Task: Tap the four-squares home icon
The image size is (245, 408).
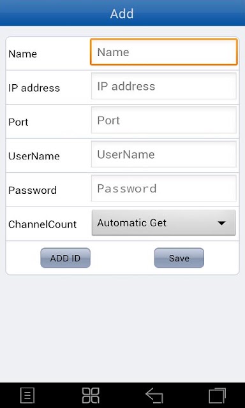Action: pos(91,395)
